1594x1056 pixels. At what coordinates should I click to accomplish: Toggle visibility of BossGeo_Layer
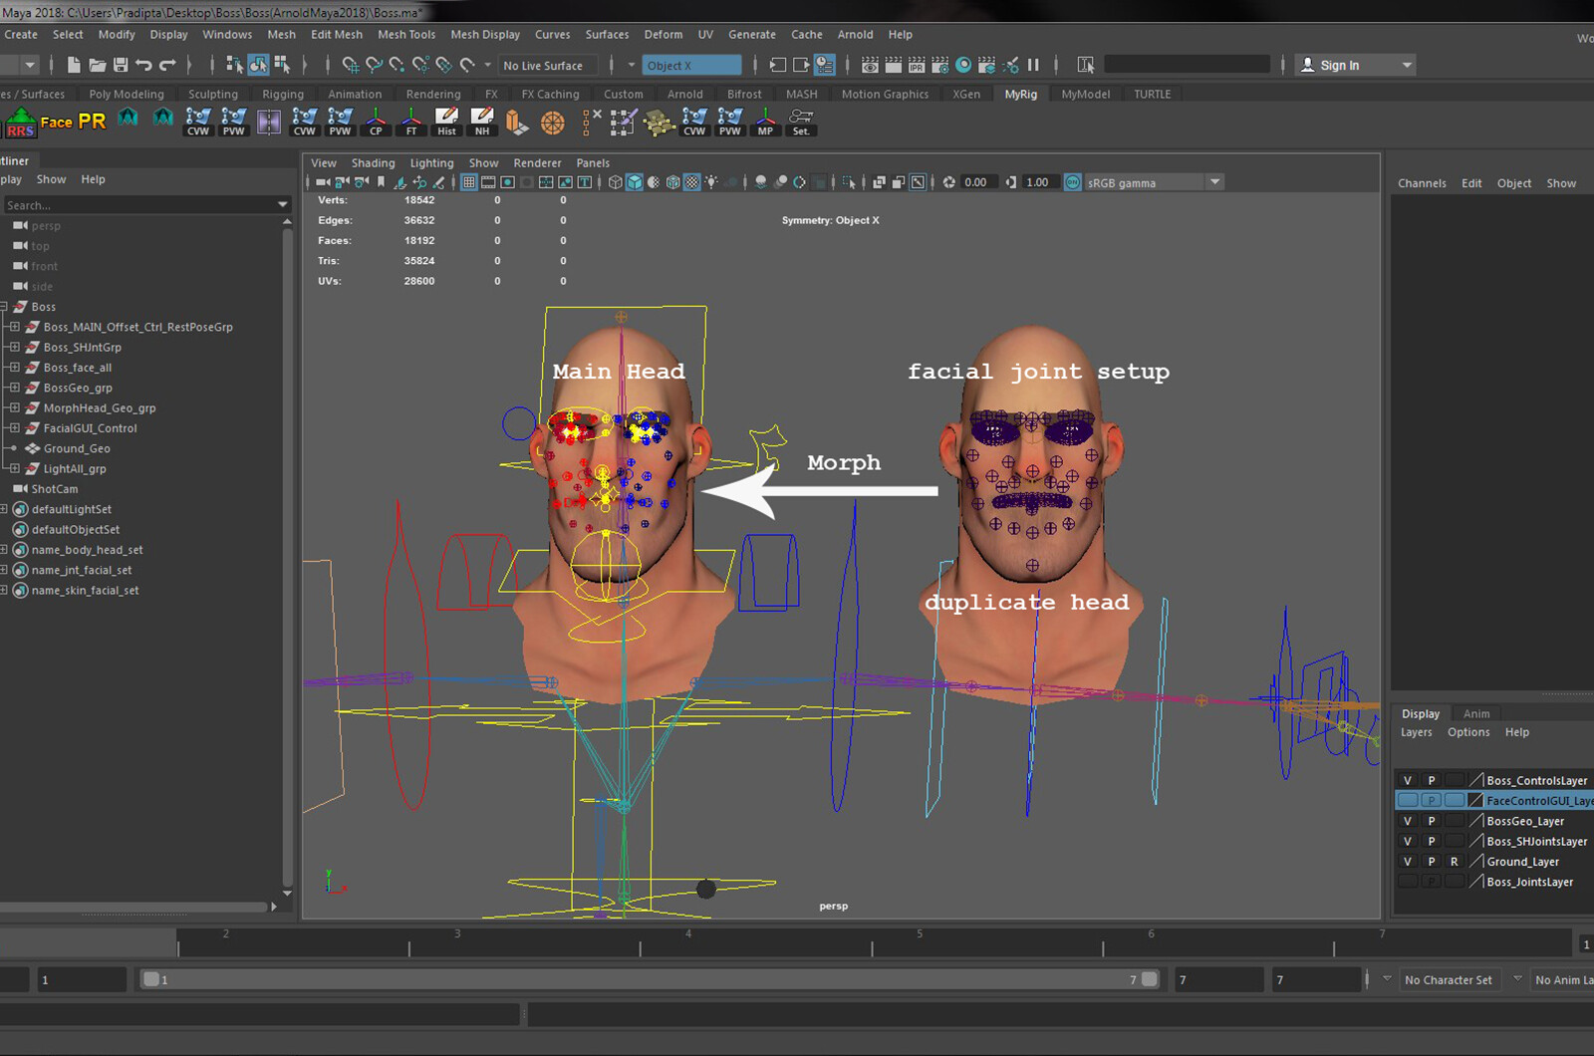tap(1407, 820)
